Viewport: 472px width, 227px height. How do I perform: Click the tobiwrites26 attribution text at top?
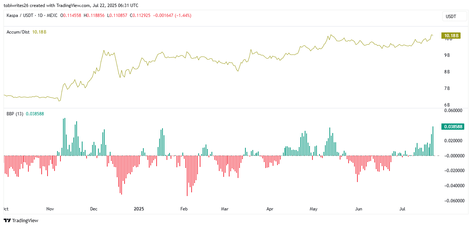(18, 6)
